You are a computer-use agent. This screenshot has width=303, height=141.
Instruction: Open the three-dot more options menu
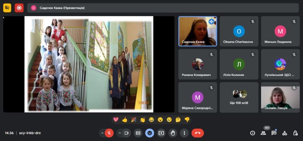point(184,133)
